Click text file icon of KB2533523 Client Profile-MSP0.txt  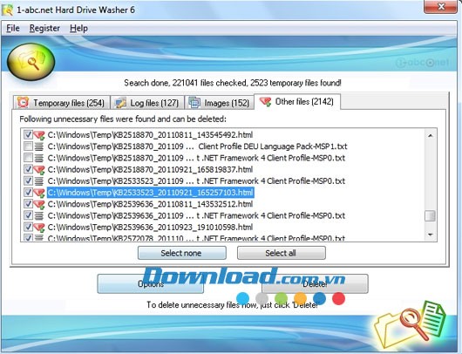(39, 181)
